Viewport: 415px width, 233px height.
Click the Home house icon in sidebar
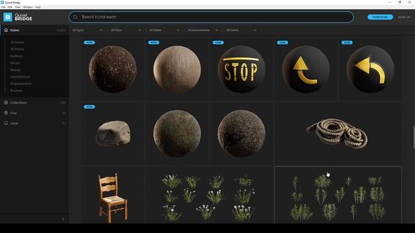coord(6,30)
